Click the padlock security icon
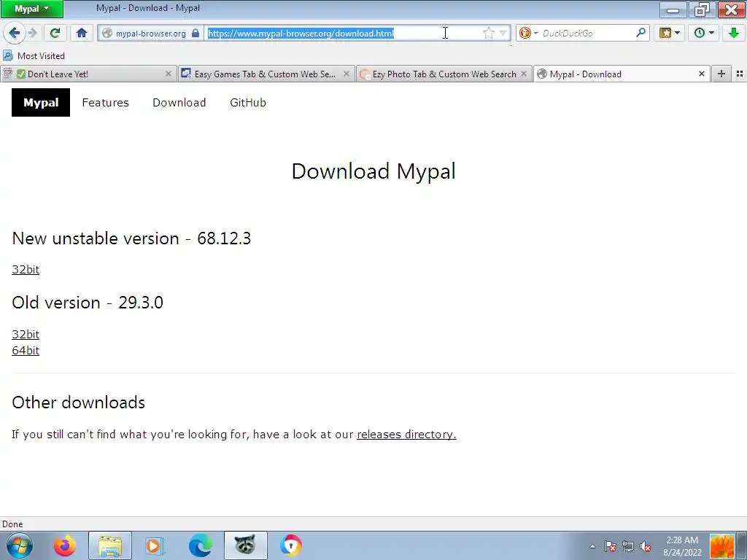 (x=196, y=34)
